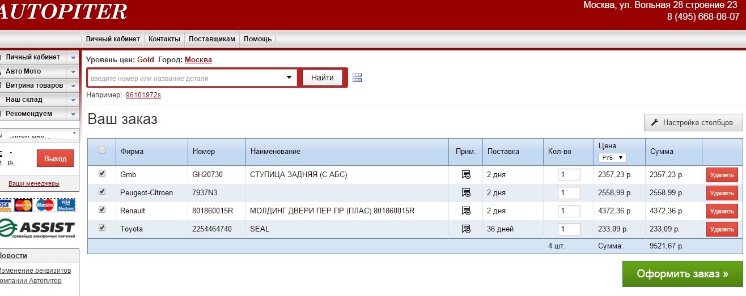Screen dimensions: 746x296
Task: Uncheck the Toyota row checkbox
Action: [102, 228]
